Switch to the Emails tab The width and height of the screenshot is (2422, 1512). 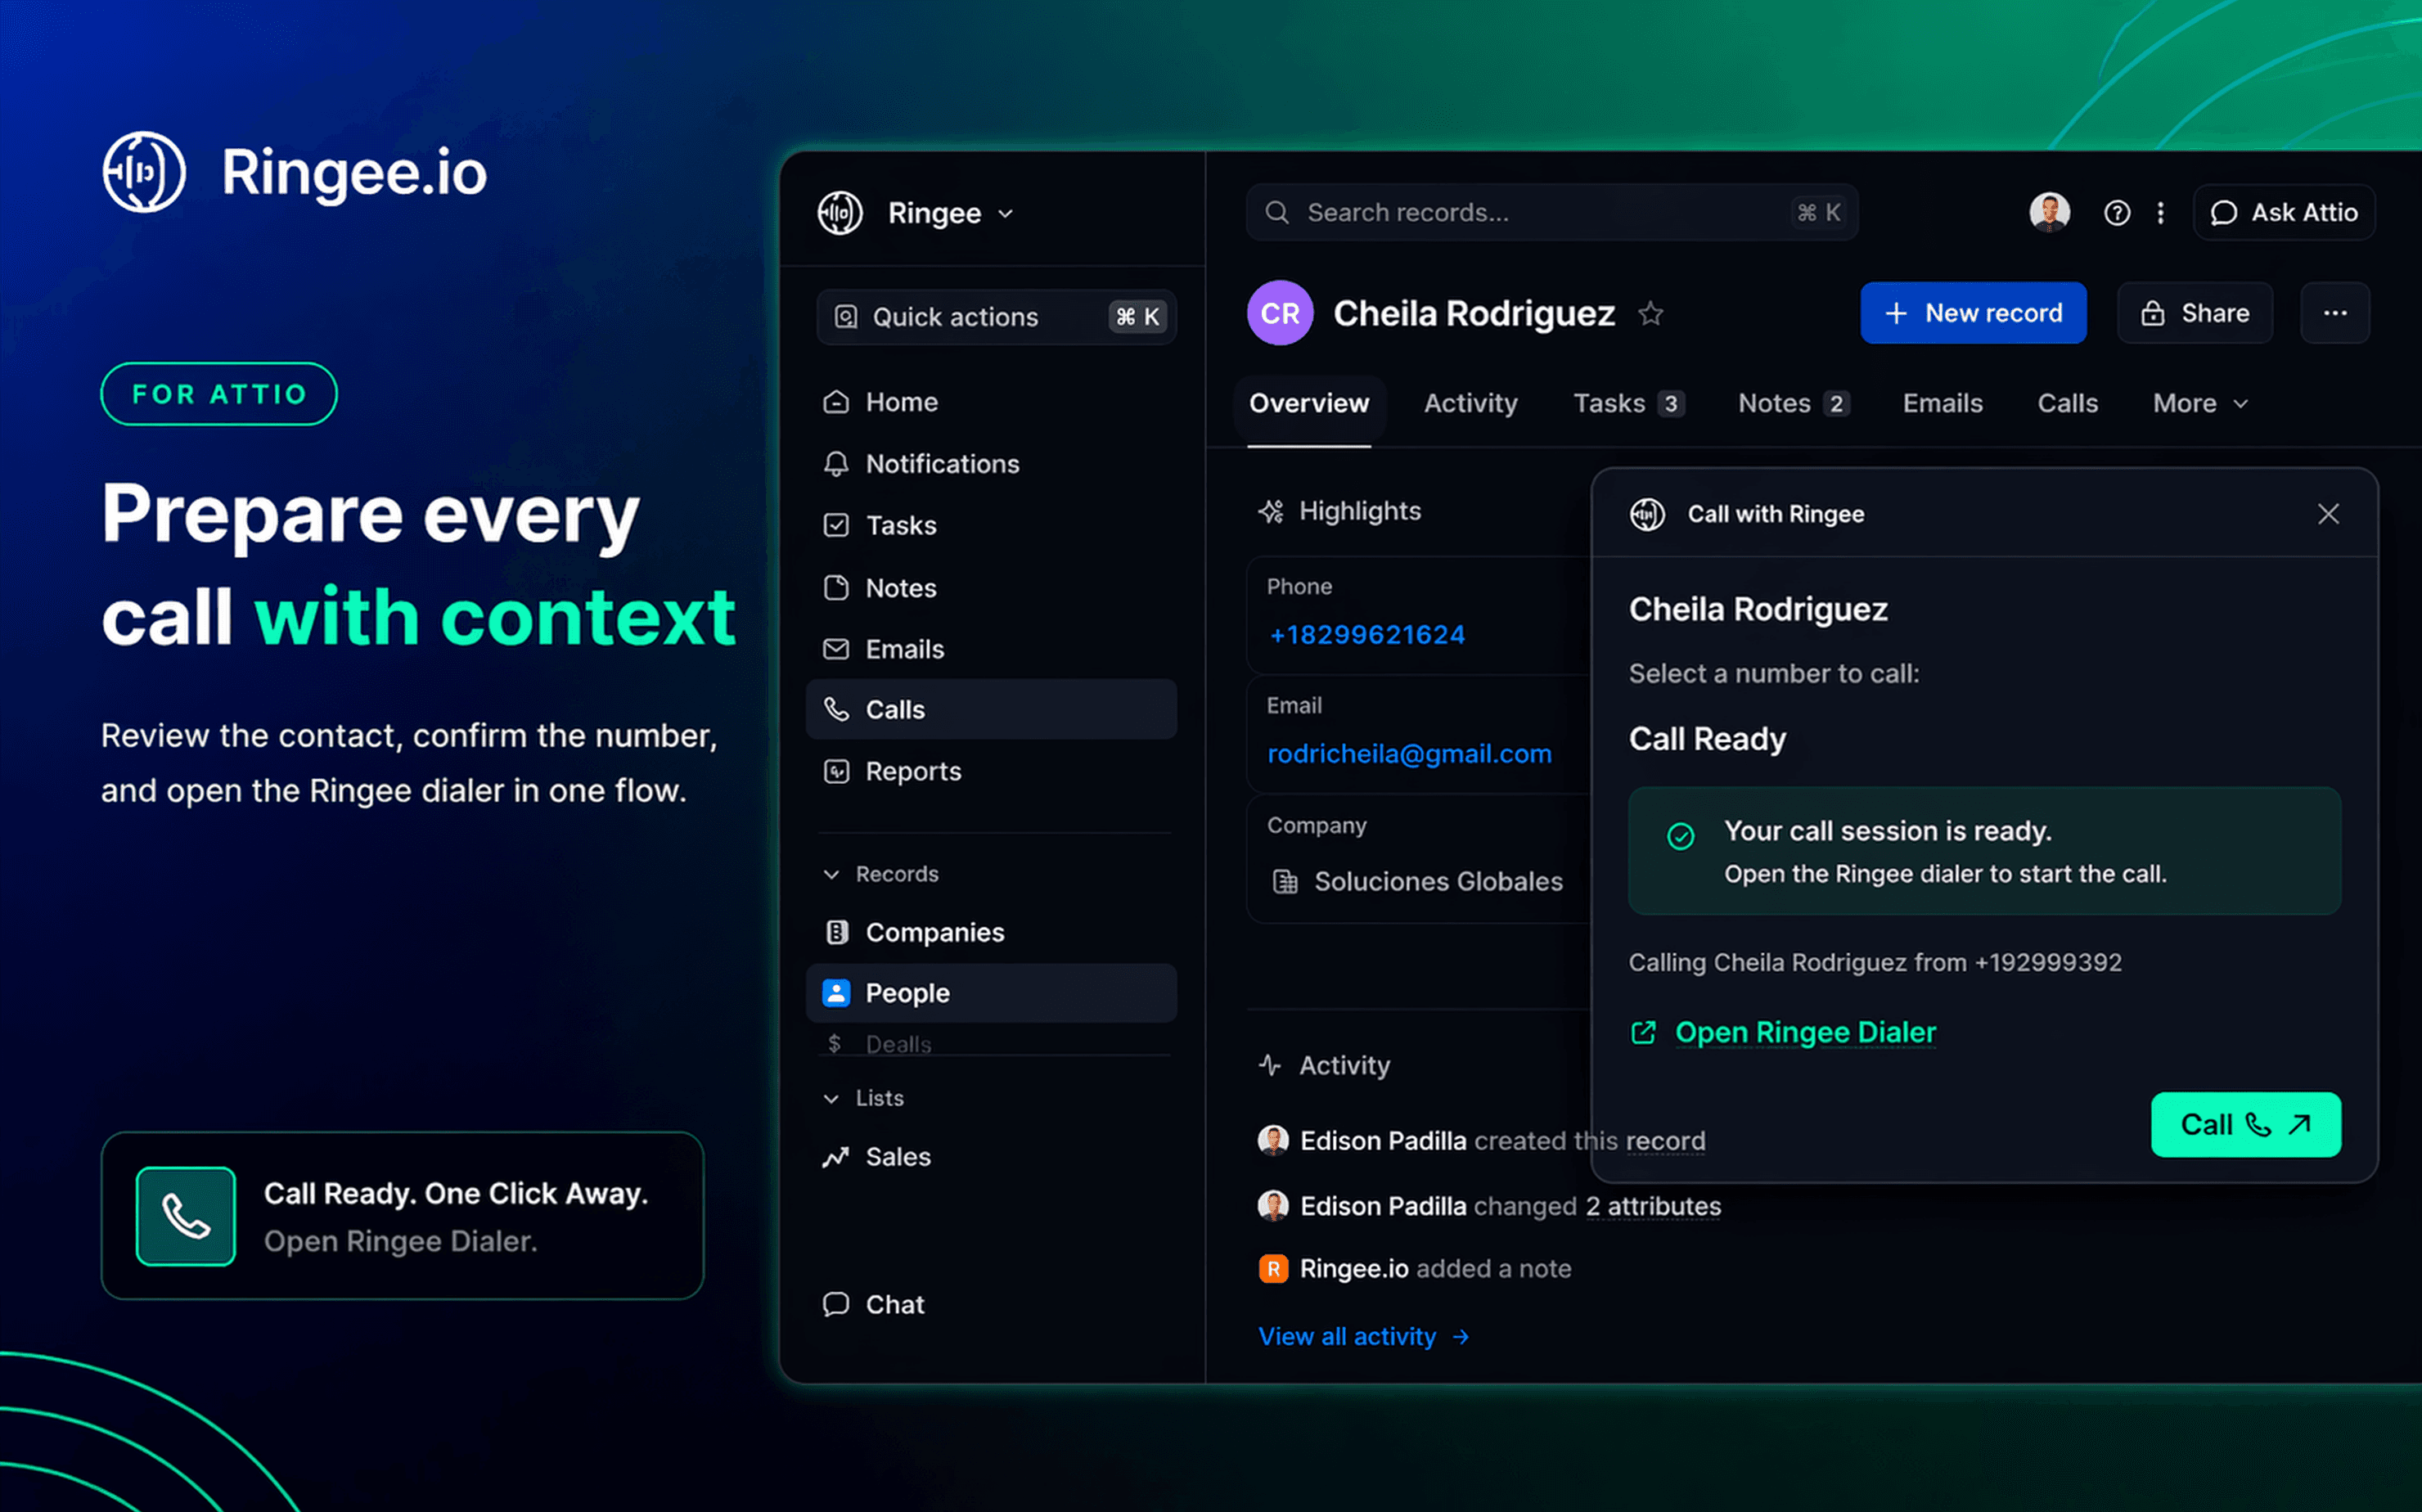click(x=1942, y=403)
